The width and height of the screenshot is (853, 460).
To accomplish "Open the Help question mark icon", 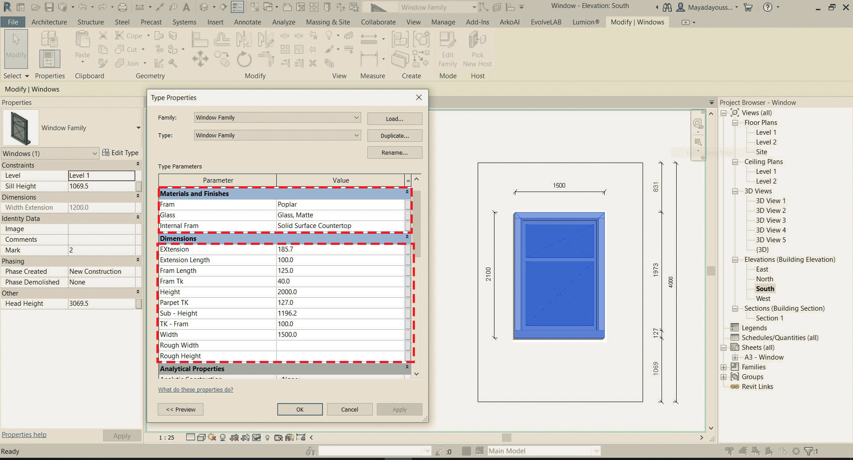I will 768,7.
